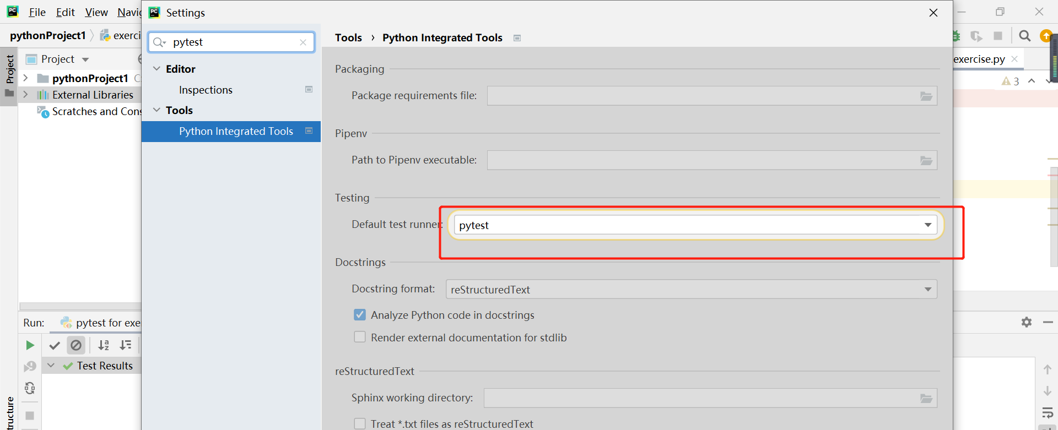Browse for Package requirements file

[926, 96]
